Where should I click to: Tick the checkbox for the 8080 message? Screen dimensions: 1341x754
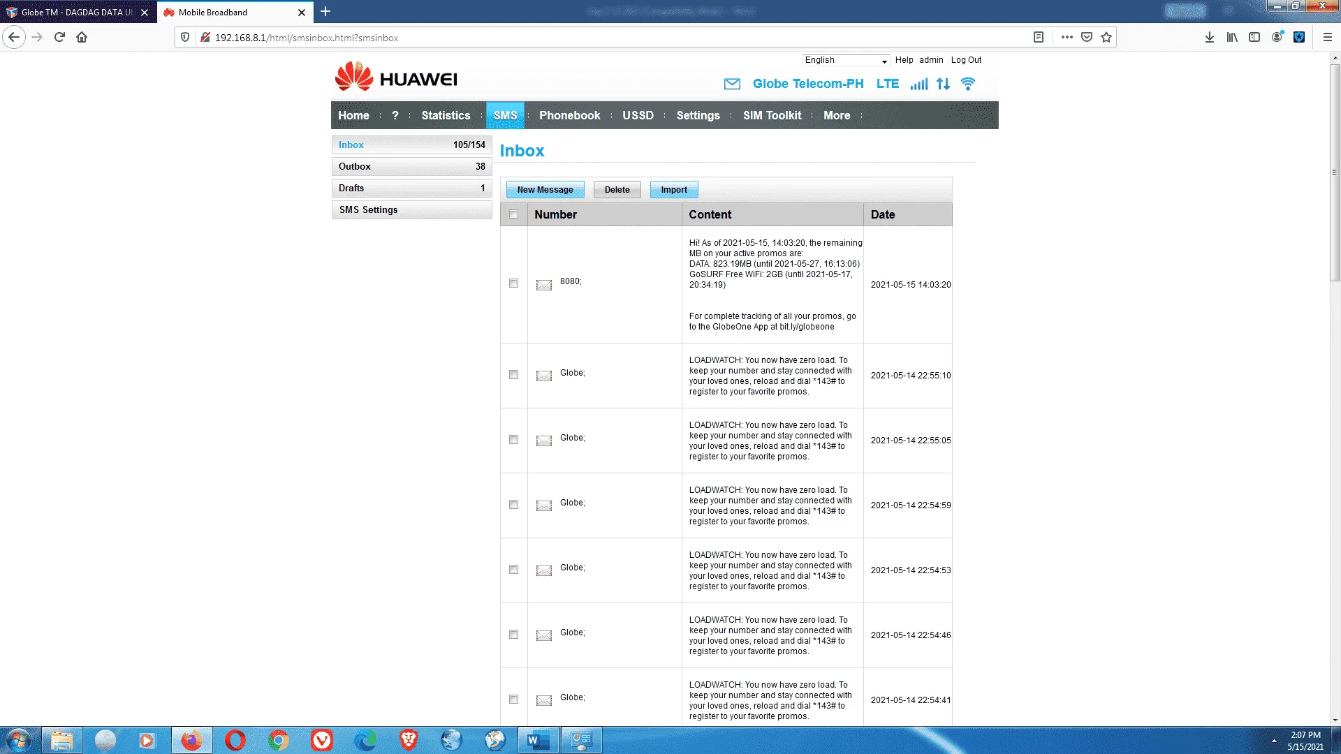514,283
